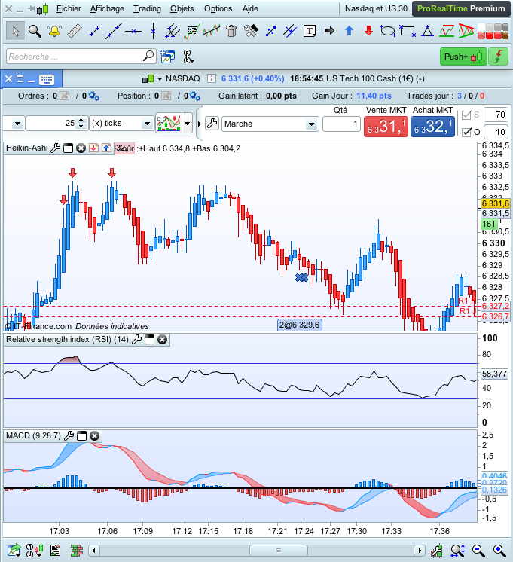Toggle the S checkbox

pyautogui.click(x=466, y=115)
